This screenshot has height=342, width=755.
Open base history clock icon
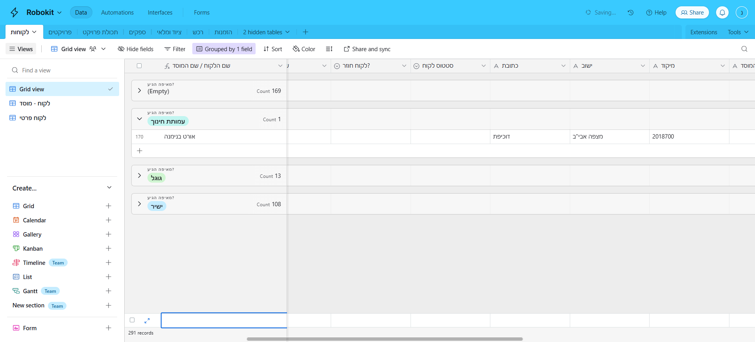tap(630, 13)
